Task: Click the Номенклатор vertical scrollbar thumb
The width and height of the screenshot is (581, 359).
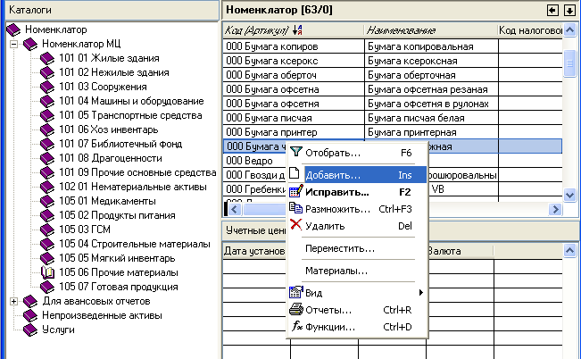Action: pos(570,63)
